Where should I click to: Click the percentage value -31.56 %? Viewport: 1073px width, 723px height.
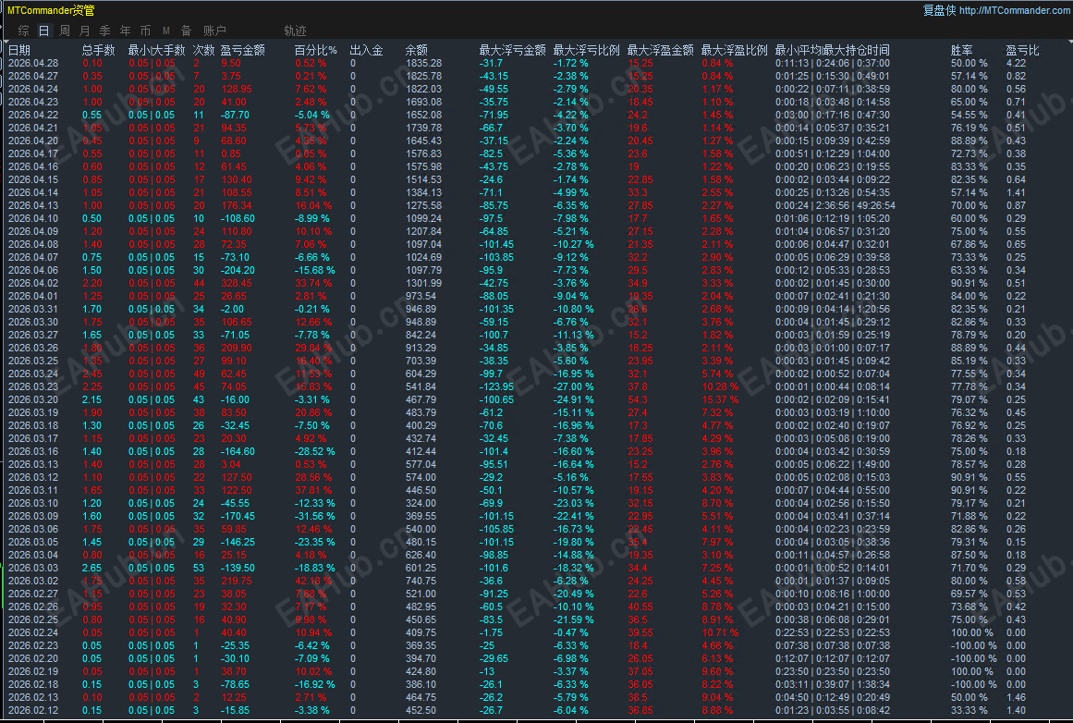315,516
